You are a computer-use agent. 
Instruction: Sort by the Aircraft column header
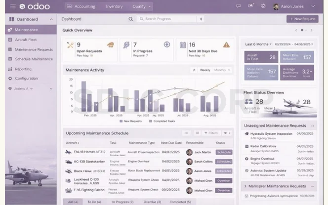(x=73, y=143)
